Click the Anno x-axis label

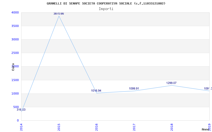pos(206,130)
